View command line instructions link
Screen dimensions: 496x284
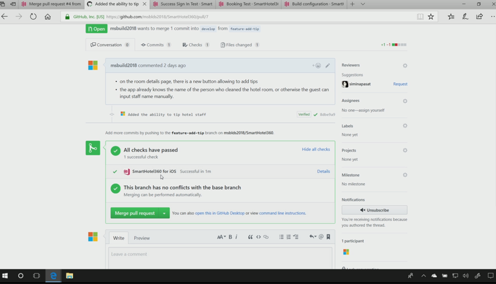pos(282,213)
